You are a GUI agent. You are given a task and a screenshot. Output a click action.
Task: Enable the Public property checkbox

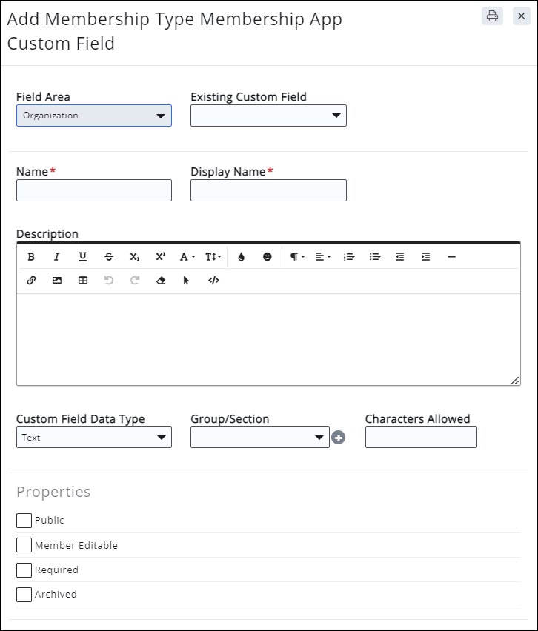(24, 521)
